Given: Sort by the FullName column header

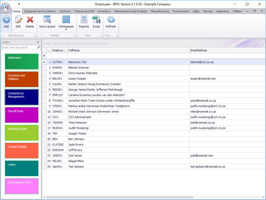Looking at the screenshot, I should pos(128,50).
